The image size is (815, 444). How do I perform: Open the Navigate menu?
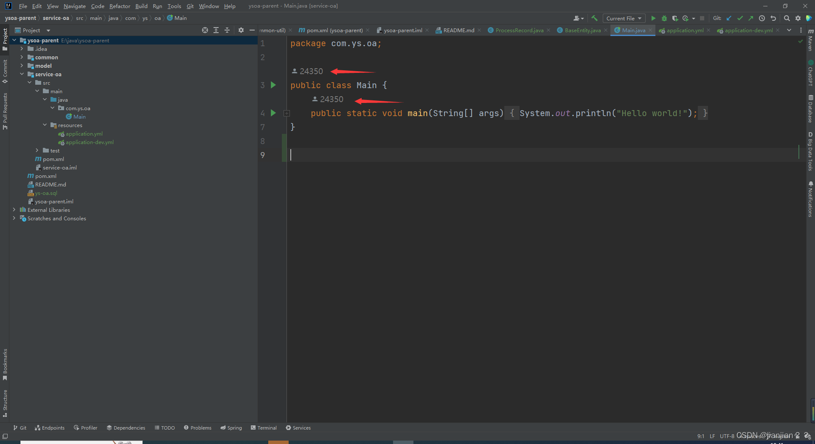pyautogui.click(x=75, y=6)
